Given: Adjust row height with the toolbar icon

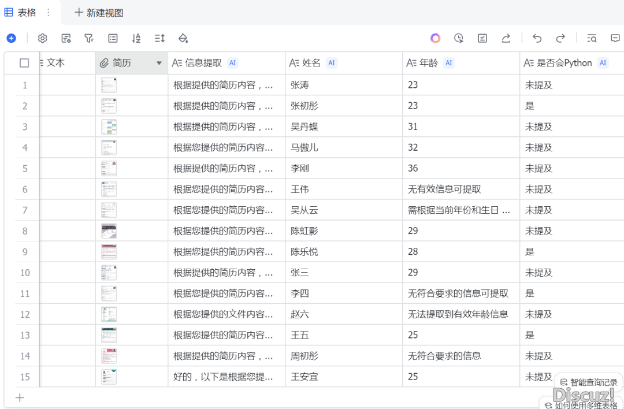Looking at the screenshot, I should (160, 38).
